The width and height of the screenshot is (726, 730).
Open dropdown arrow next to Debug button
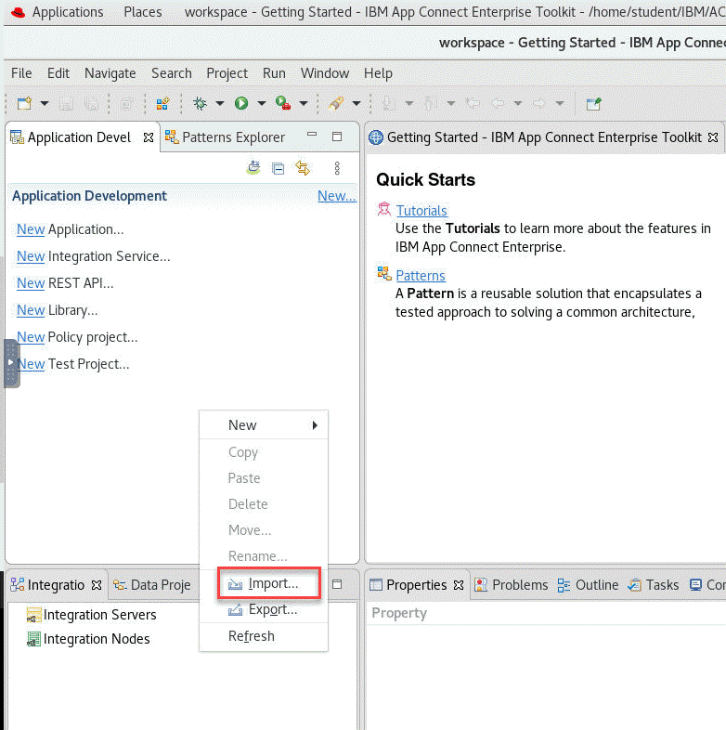[220, 104]
